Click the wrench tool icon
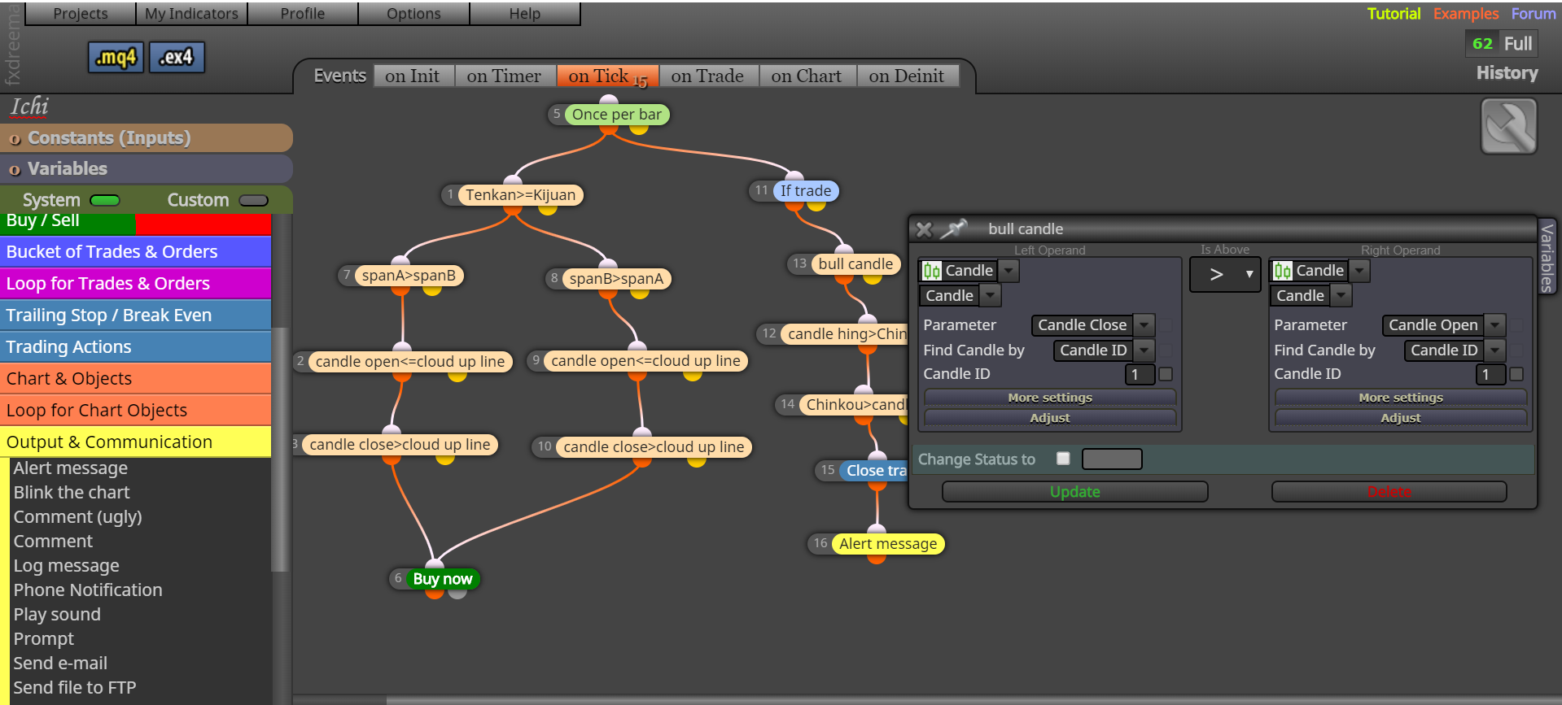The height and width of the screenshot is (705, 1562). [x=1508, y=126]
